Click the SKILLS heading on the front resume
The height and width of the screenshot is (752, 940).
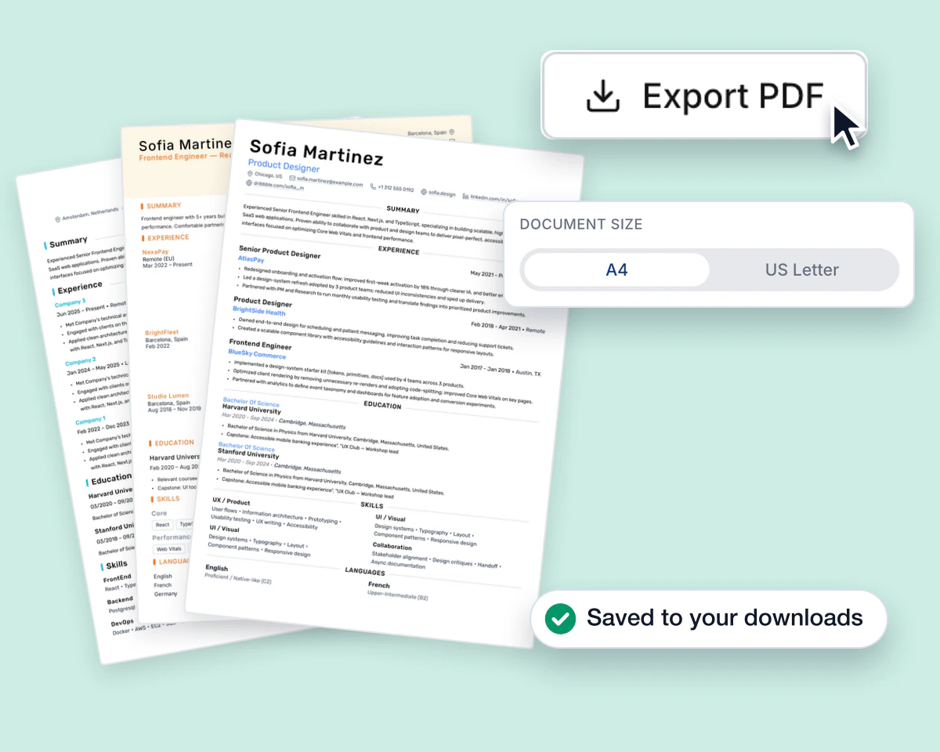click(x=371, y=505)
